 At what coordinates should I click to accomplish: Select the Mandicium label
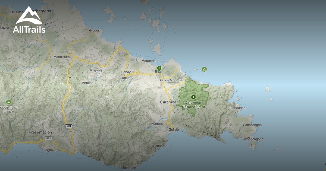[62, 57]
